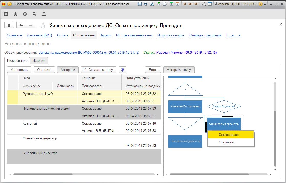Screen dimensions: 286x183
Task: Open the calculator icon in title bar
Action: pos(171,4)
